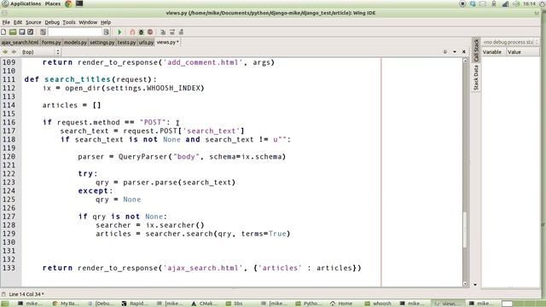Click the small round icon left of the editor options arrow

click(x=445, y=51)
